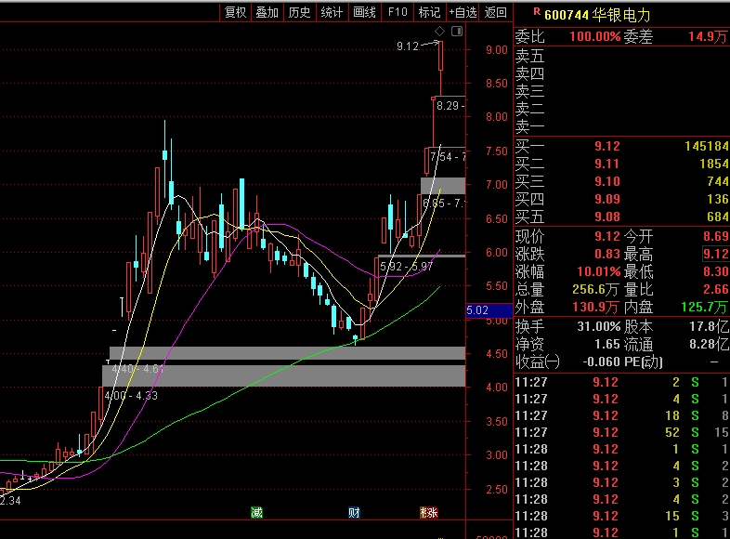Open the 统计 statistics tool
The height and width of the screenshot is (539, 730).
pos(332,12)
